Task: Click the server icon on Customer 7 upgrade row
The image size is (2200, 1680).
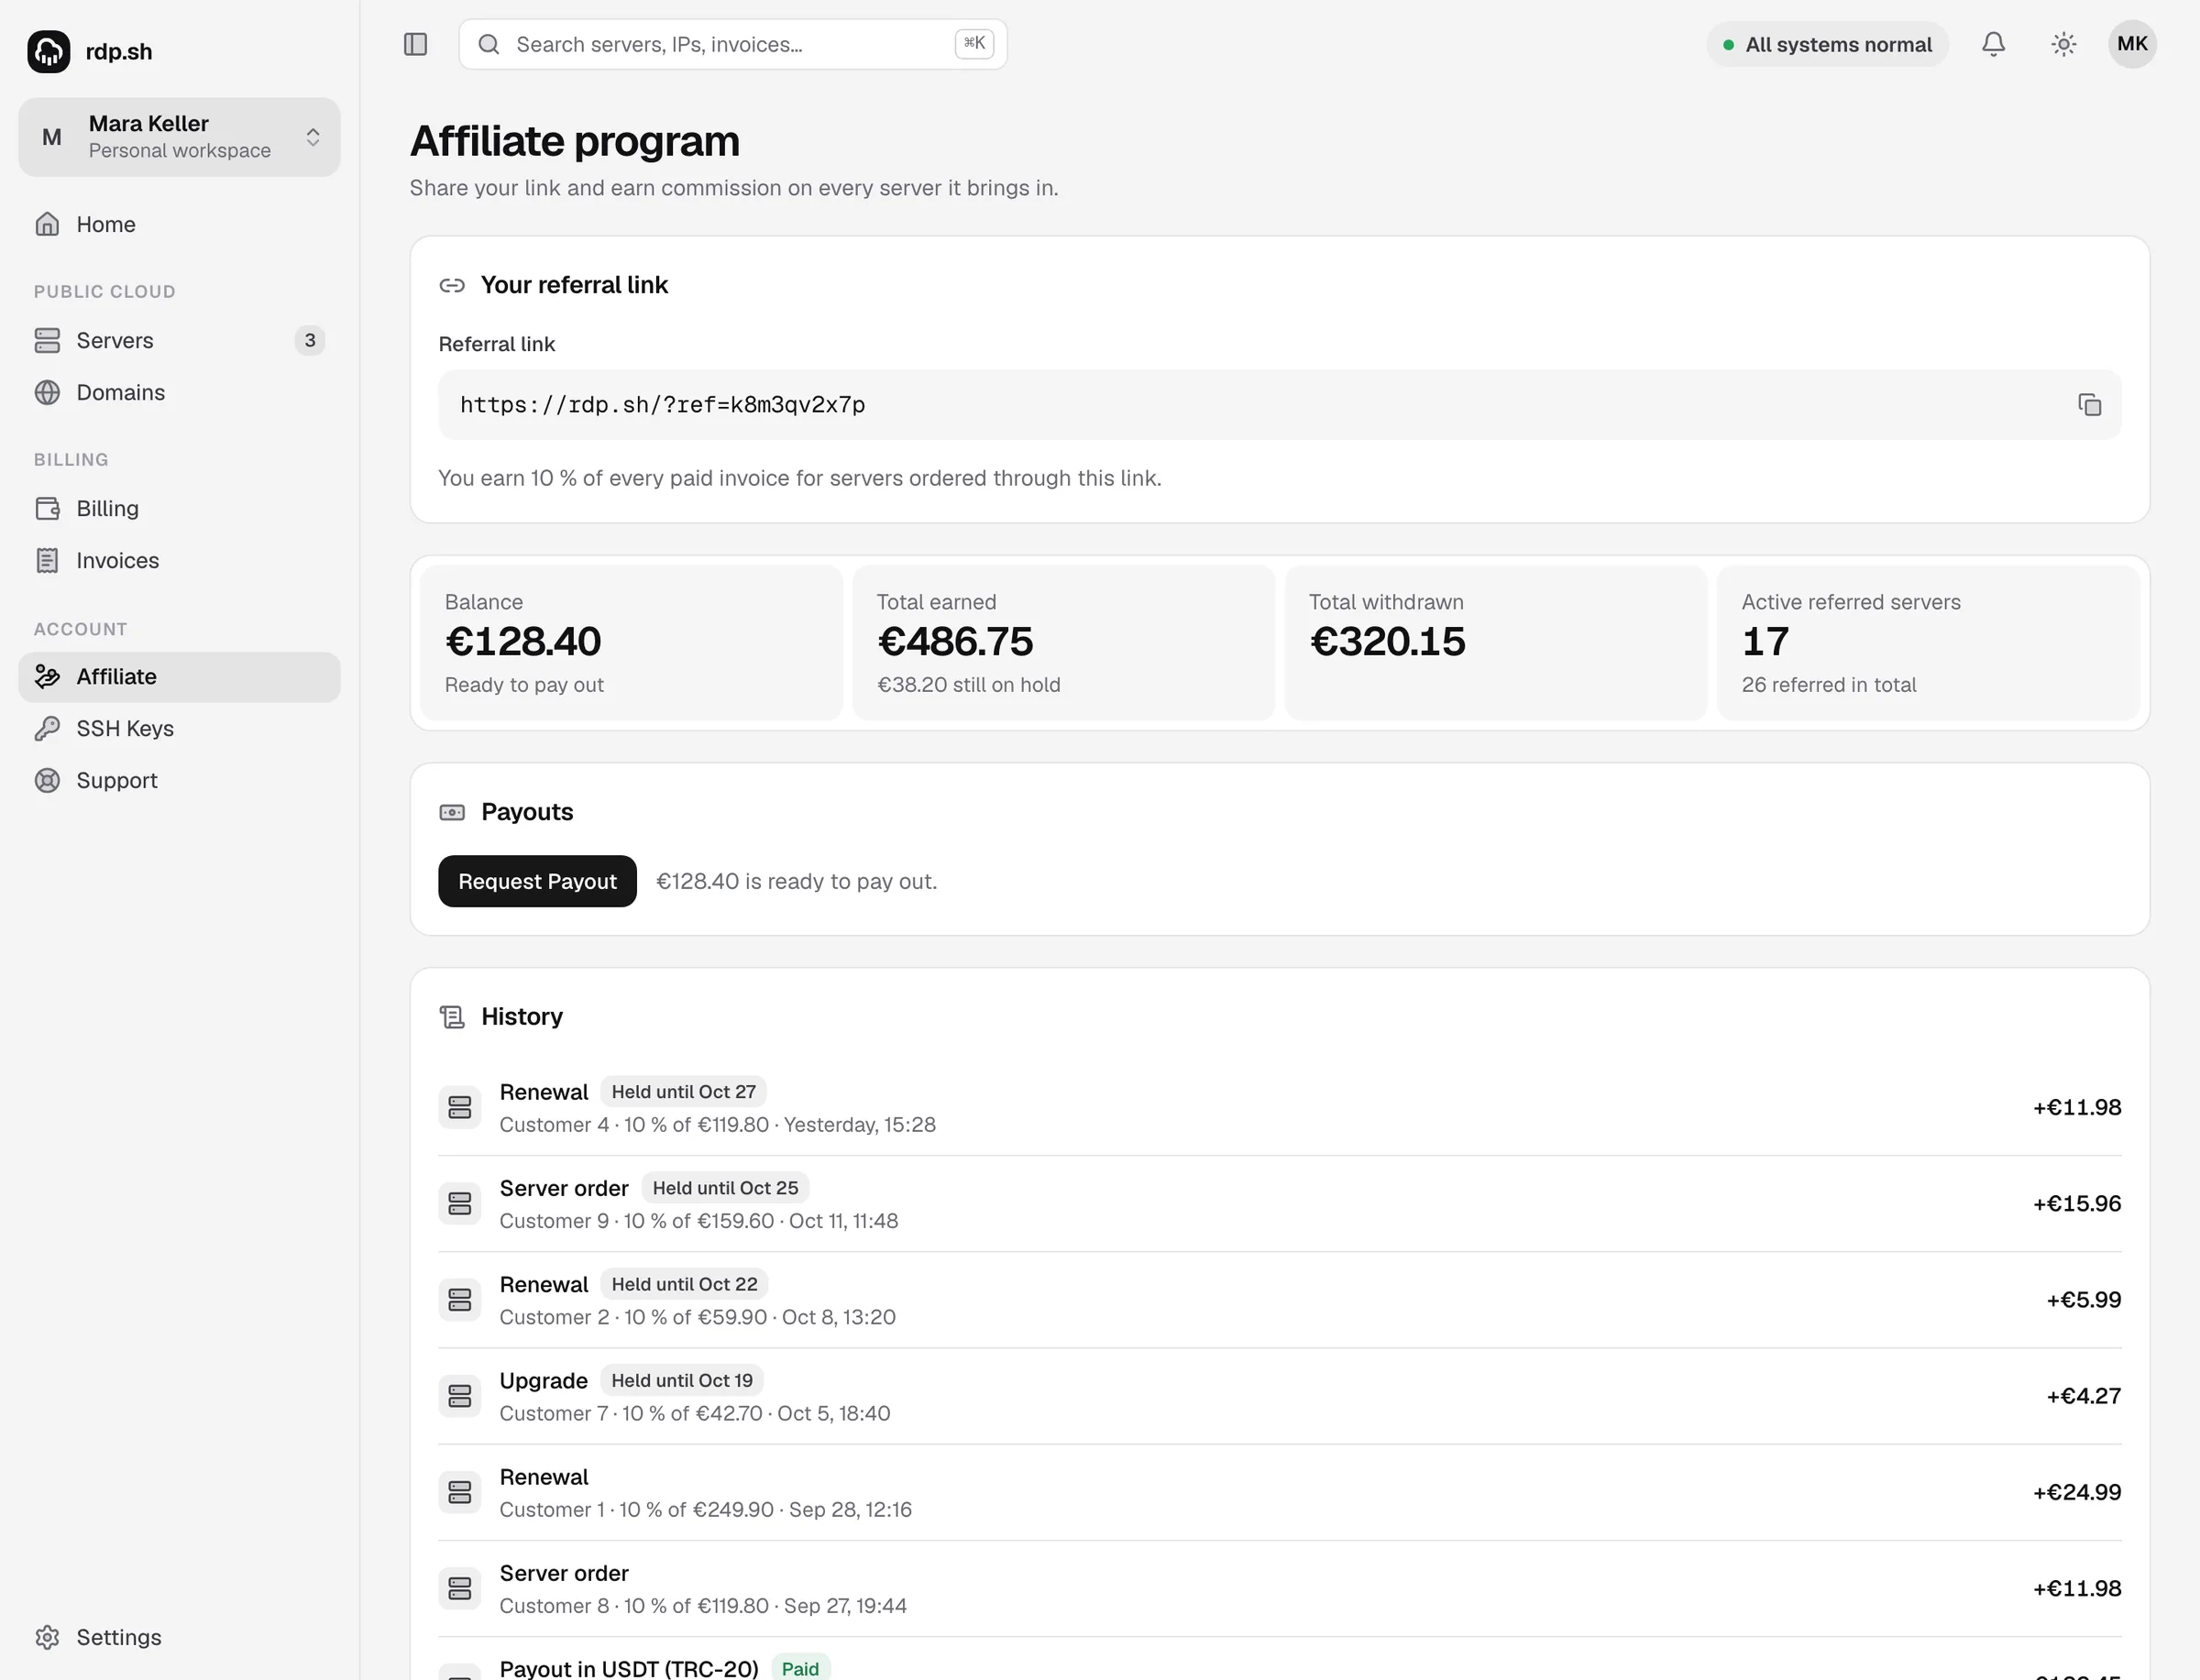Action: coord(460,1396)
